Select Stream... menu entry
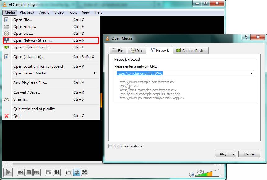 pyautogui.click(x=51, y=99)
